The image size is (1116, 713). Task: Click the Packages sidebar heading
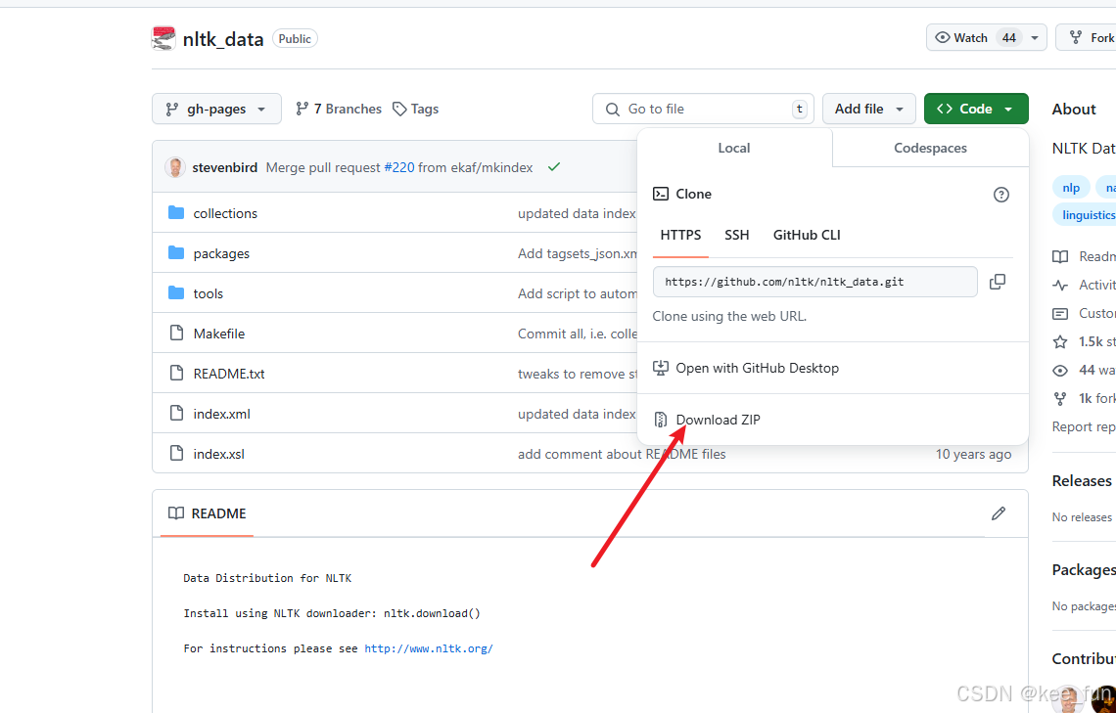point(1084,569)
